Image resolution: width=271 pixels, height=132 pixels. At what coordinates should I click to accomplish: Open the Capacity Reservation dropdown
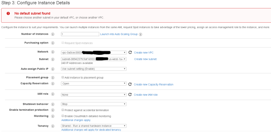pos(94,83)
